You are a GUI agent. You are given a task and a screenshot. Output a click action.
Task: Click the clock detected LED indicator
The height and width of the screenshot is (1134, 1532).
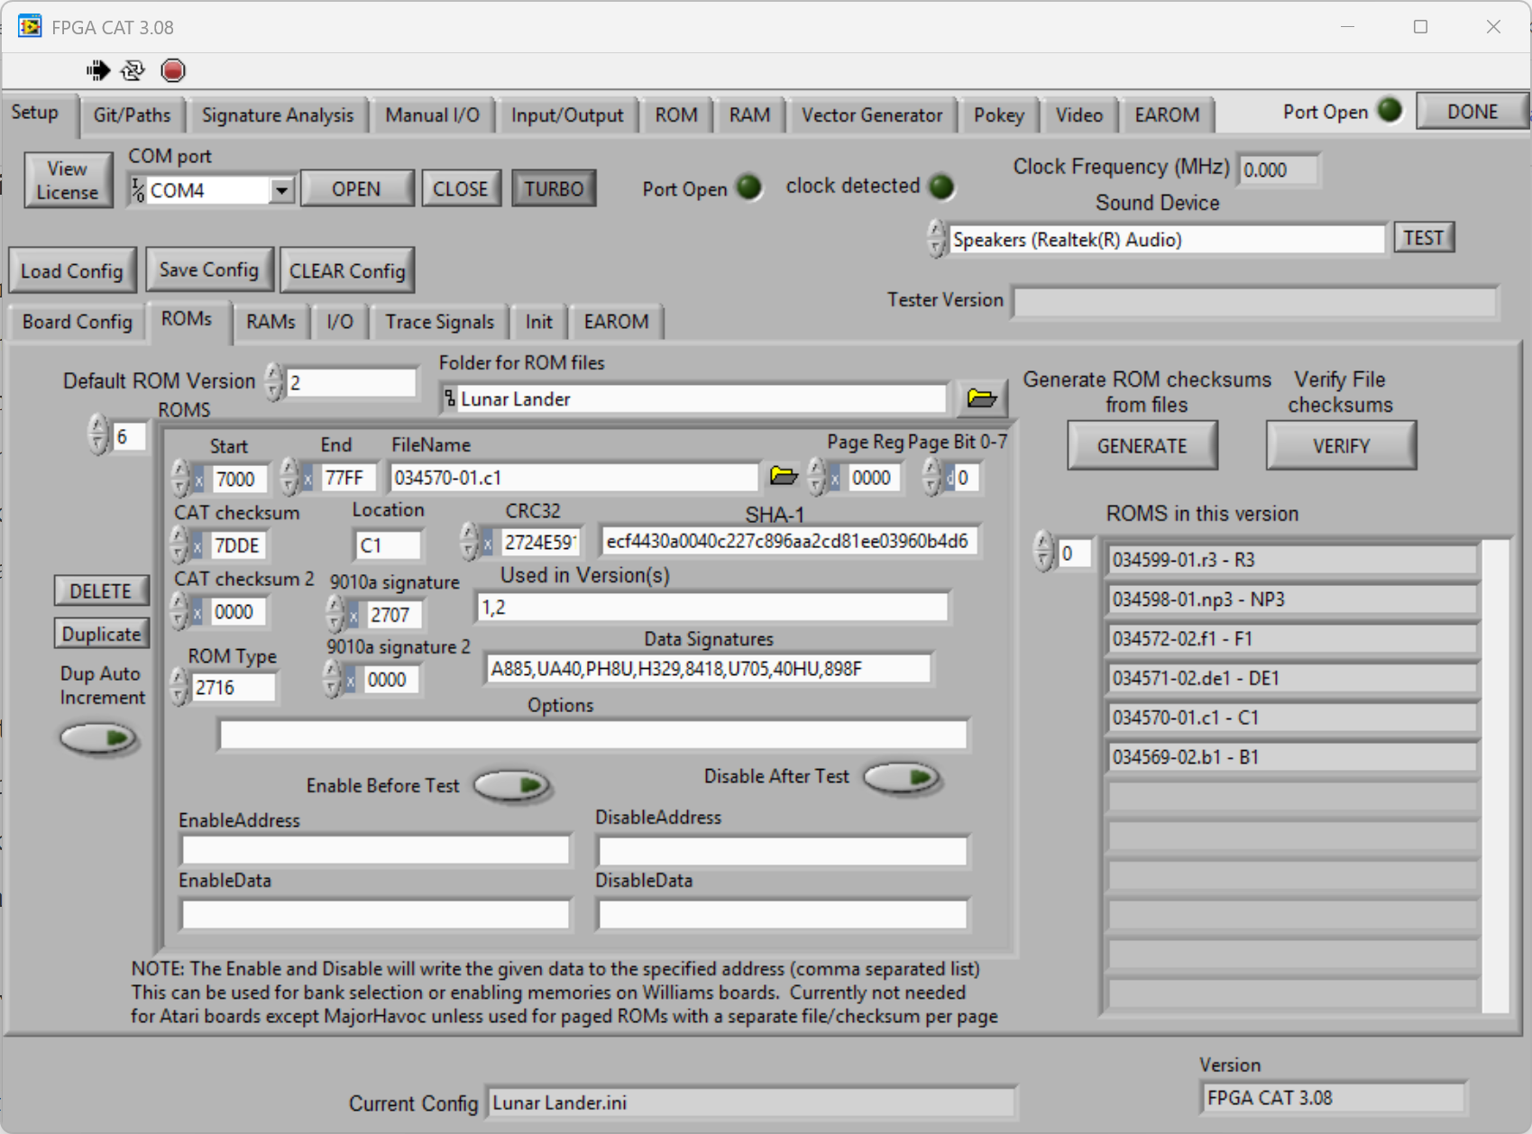[941, 187]
